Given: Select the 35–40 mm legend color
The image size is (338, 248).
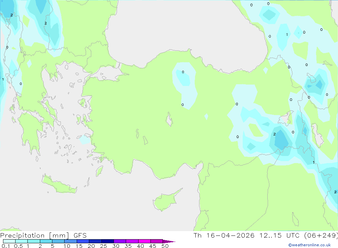Looking at the screenshot, I should point(132,241).
